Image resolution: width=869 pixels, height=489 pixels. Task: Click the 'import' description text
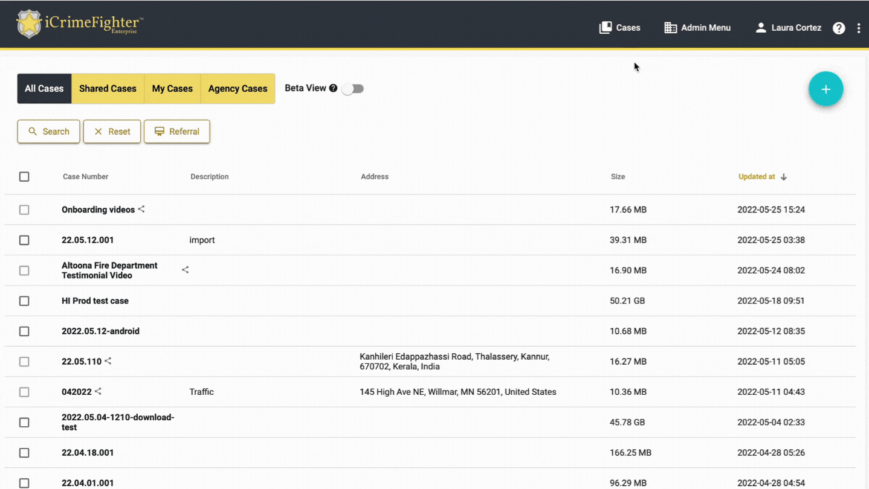[202, 240]
